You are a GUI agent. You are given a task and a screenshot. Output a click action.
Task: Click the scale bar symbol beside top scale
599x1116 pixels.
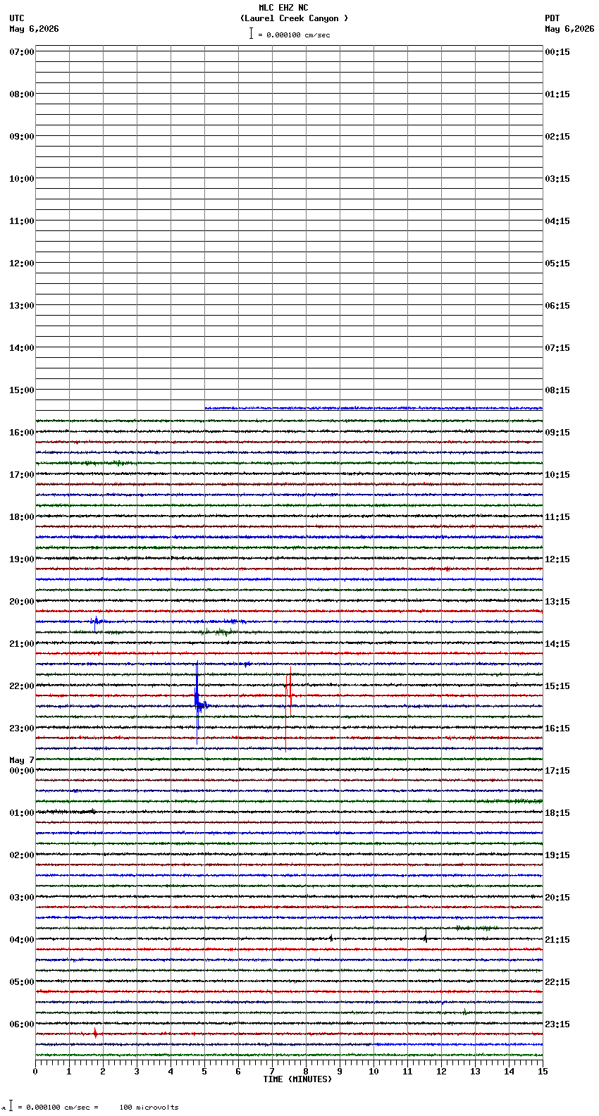pos(251,33)
